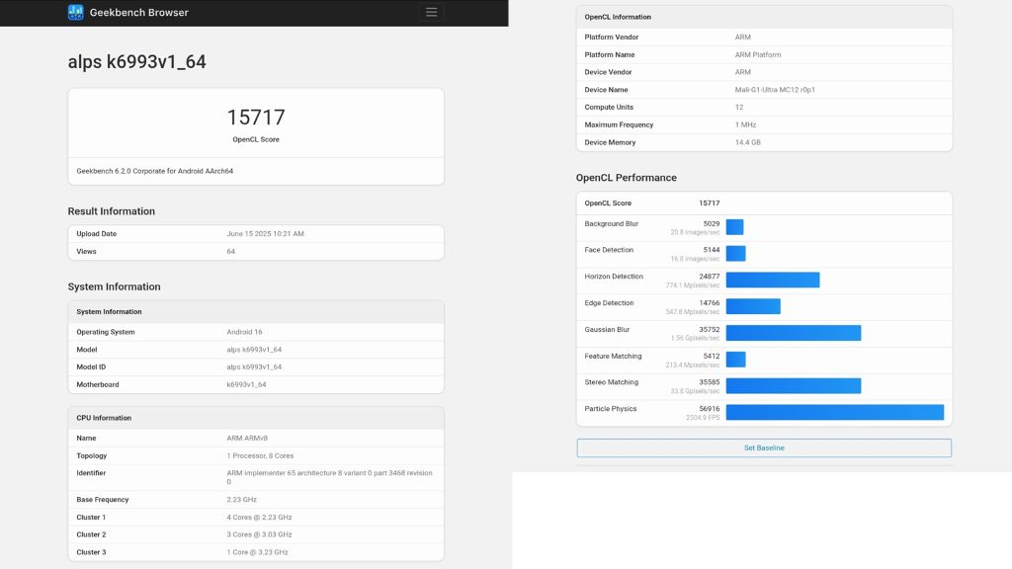This screenshot has width=1012, height=569.
Task: Click the Horizon Detection score 24877
Action: [x=709, y=277]
